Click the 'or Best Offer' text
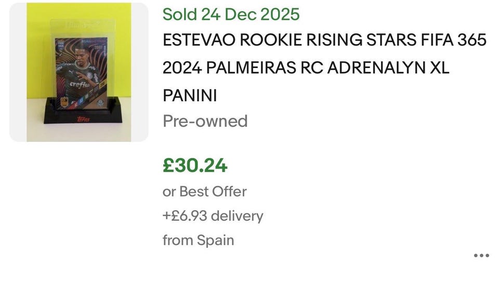This screenshot has width=499, height=281. pos(204,191)
